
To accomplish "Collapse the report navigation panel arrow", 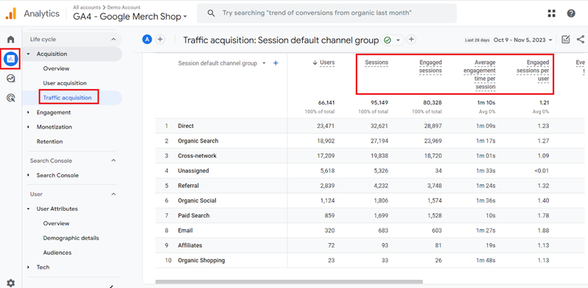I will click(x=112, y=286).
